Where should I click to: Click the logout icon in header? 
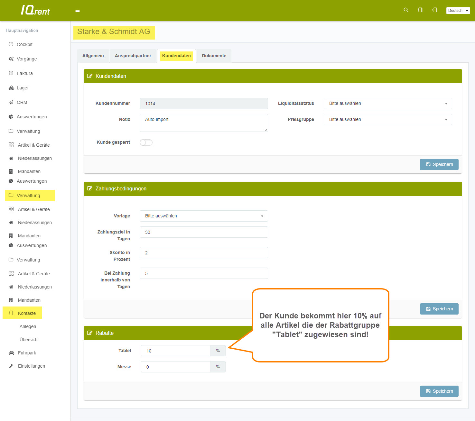click(434, 10)
